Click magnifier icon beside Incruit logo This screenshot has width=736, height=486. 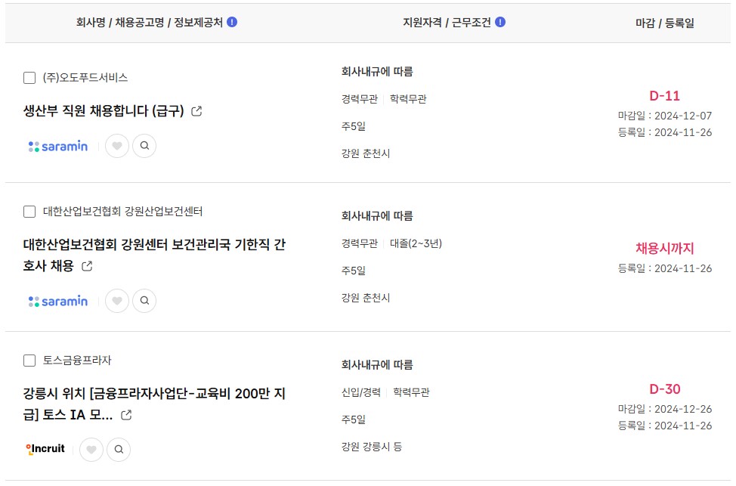pyautogui.click(x=119, y=450)
